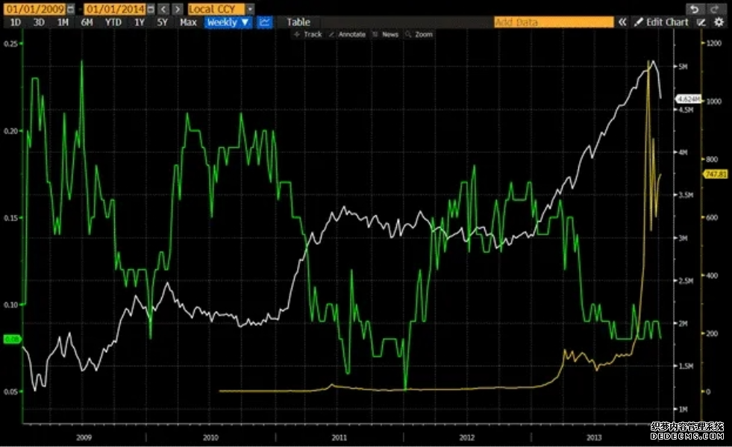Open the start date calendar icon
This screenshot has height=447, width=732.
click(x=70, y=9)
